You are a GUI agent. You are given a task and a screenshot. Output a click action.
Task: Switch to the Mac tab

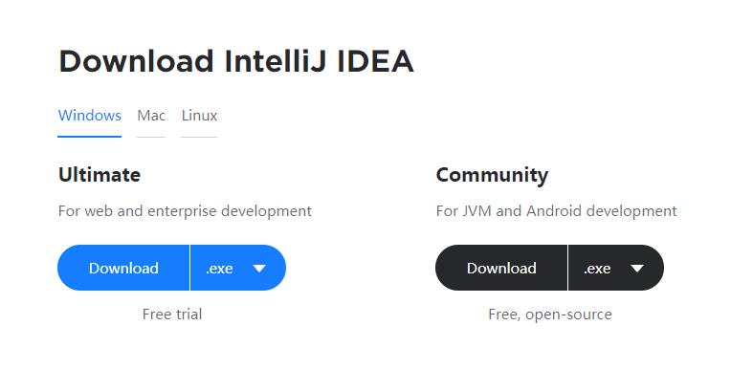pos(151,115)
